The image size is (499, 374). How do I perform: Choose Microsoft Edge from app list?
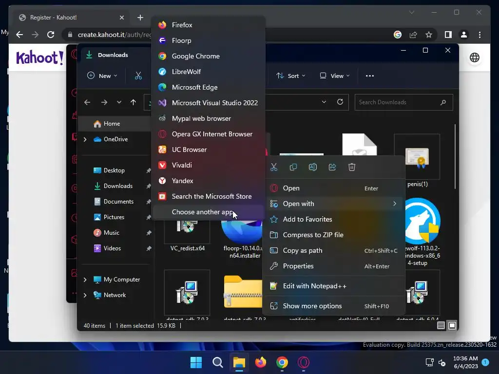click(209, 87)
